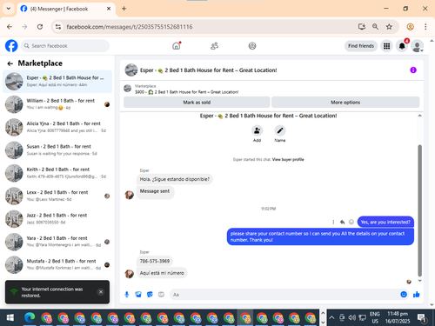Attach a file with the photo icon
435x326 pixels.
138,295
